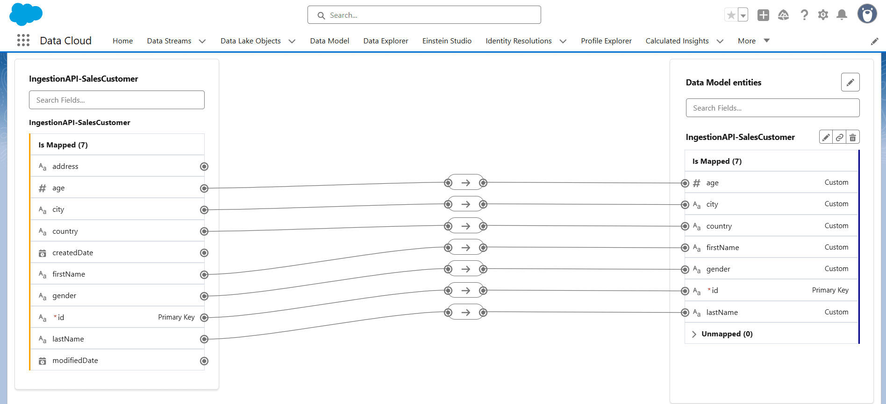
Task: Delete the IngestionAPI-SalesCustomer entity mapping
Action: coord(853,137)
